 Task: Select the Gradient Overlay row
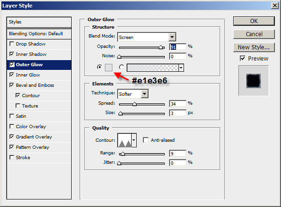pyautogui.click(x=39, y=137)
